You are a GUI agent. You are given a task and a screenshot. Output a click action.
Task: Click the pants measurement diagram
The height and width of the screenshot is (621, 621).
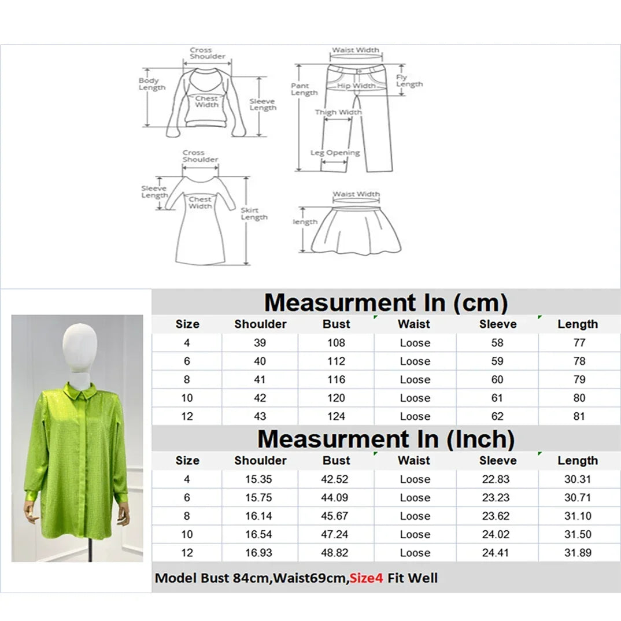click(x=358, y=104)
